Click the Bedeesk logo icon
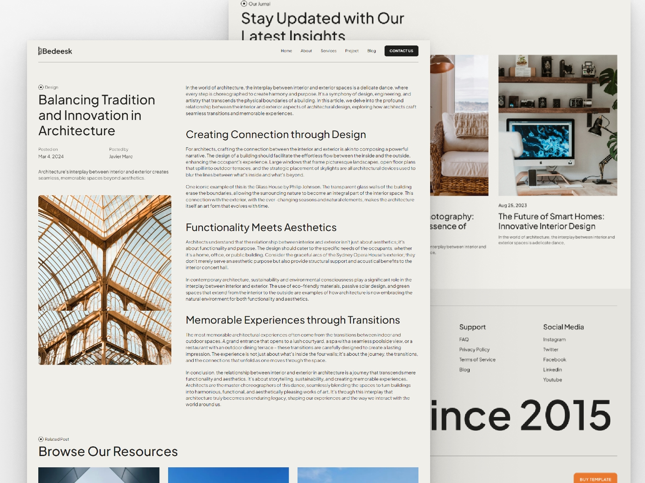645x483 pixels. [40, 51]
